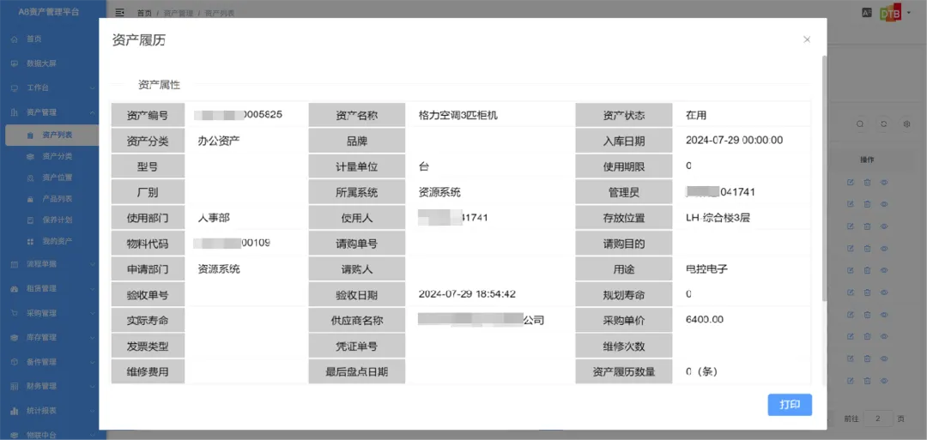Click the 流程单据 document icon
927x440 pixels.
(x=15, y=264)
